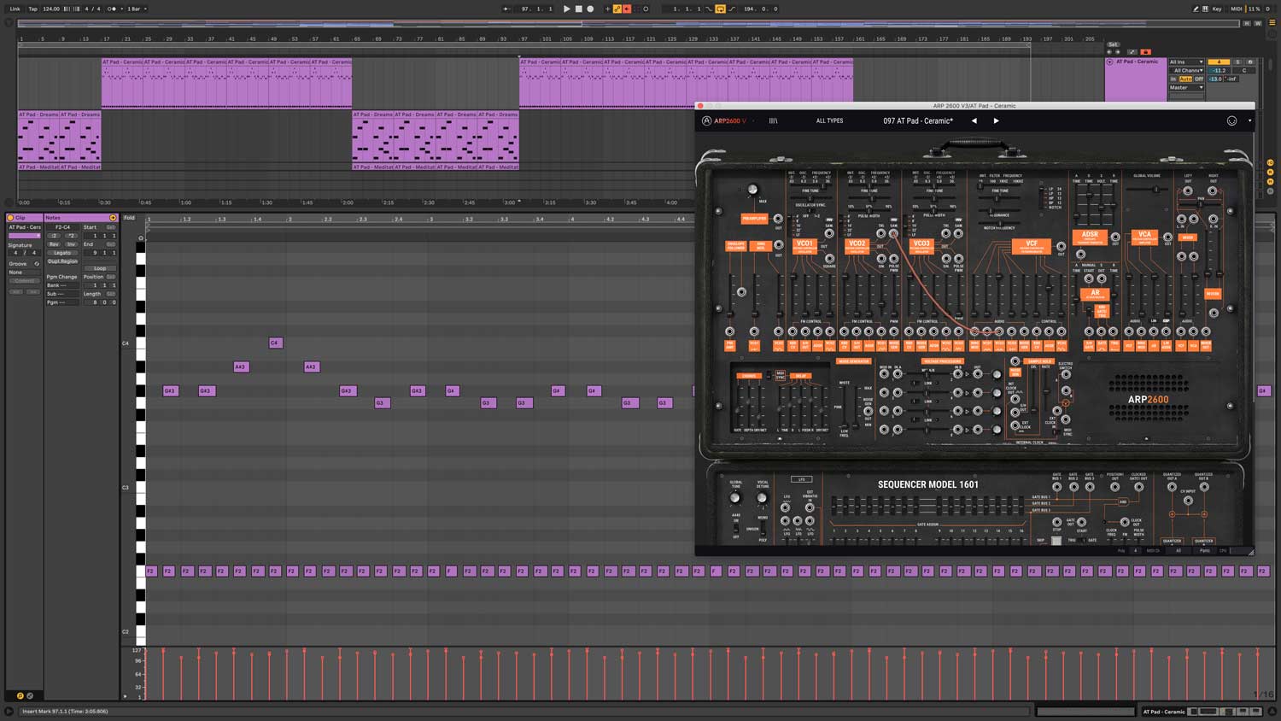Click the clip color swatch bar
The width and height of the screenshot is (1281, 721).
tap(24, 236)
